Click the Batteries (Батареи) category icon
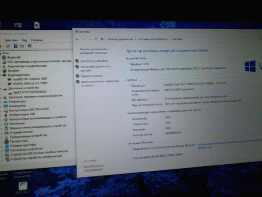Screen dimensions: 262x197 5,70
